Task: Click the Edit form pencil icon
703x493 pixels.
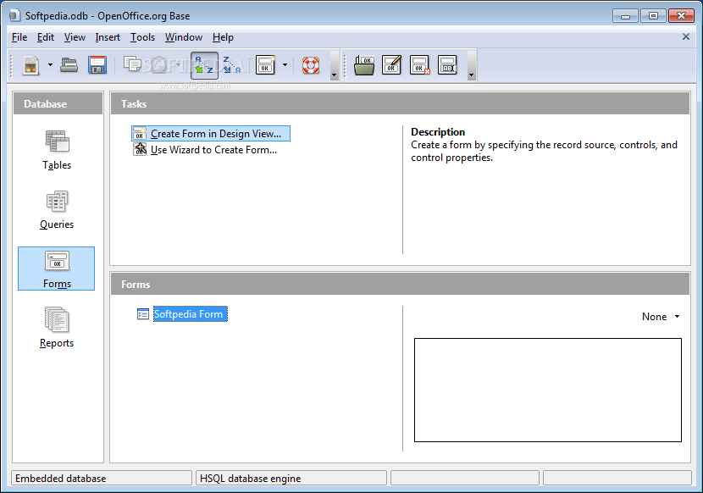Action: pyautogui.click(x=392, y=65)
